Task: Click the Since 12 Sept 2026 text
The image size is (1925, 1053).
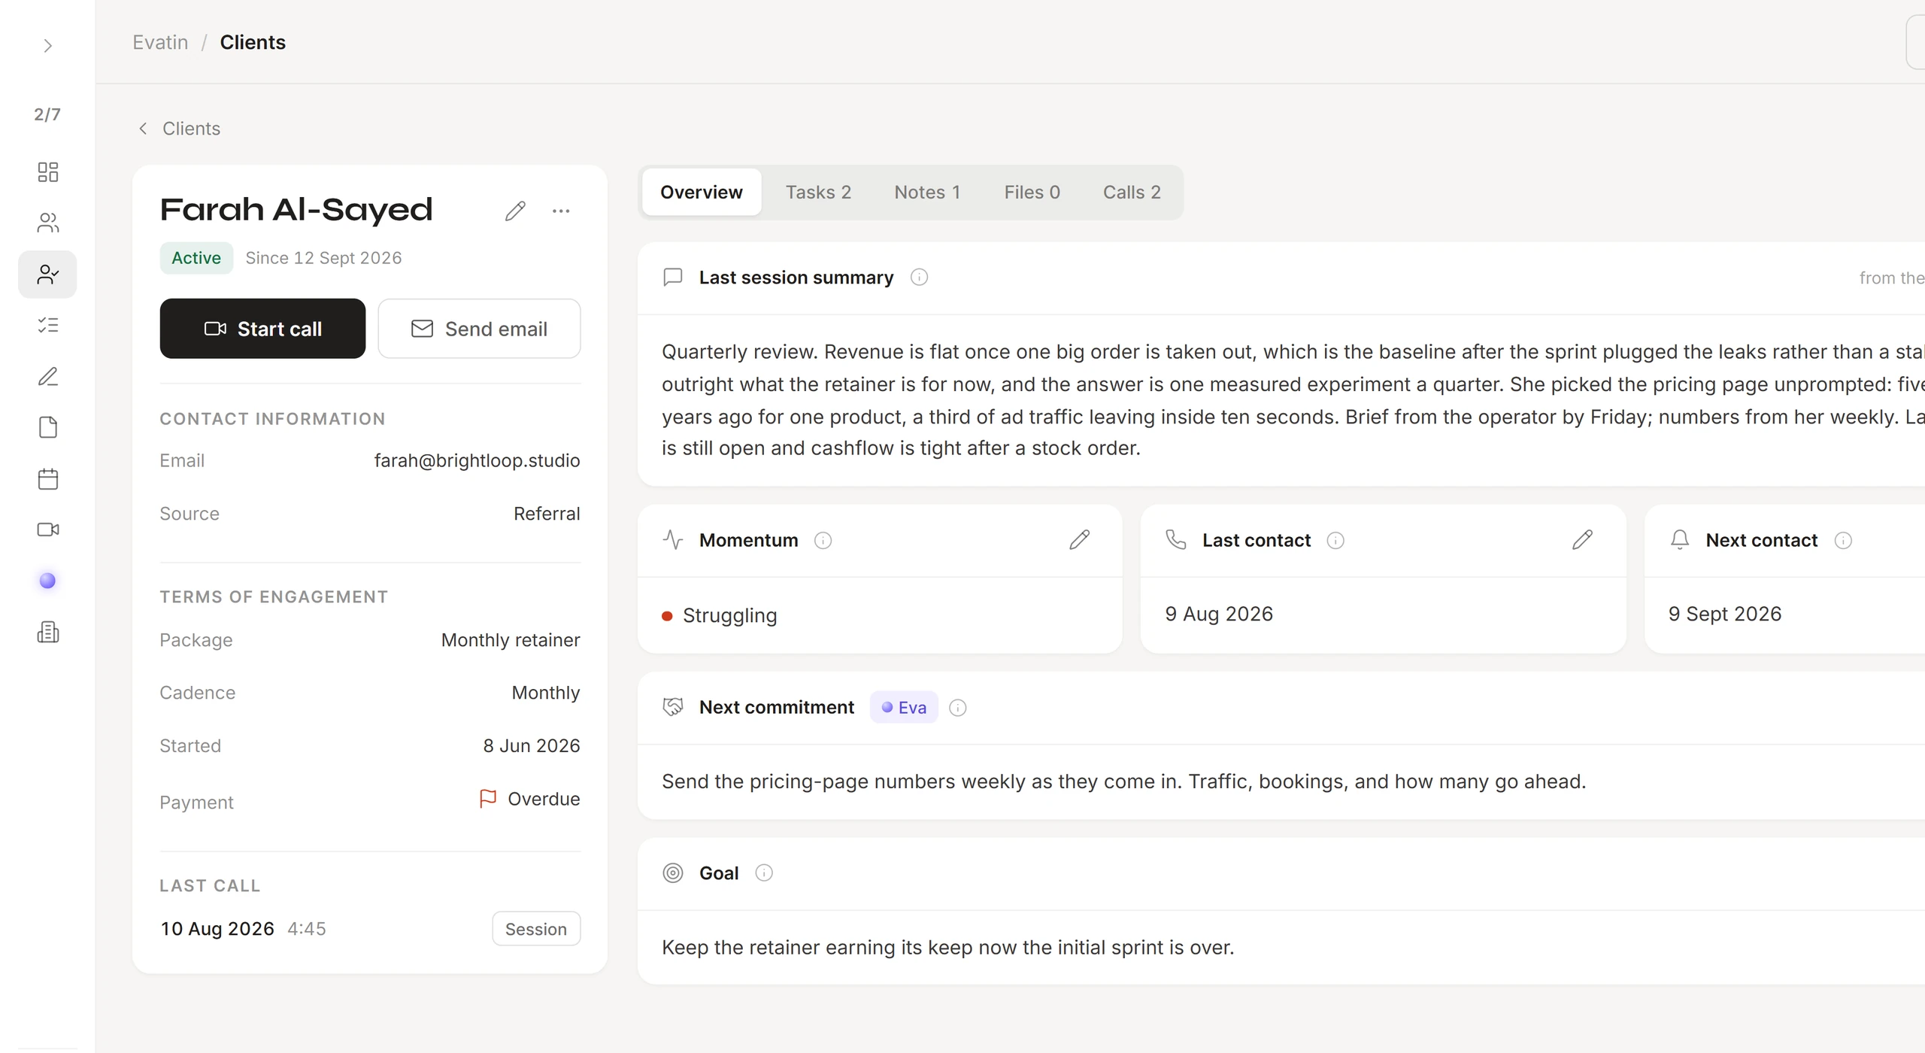Action: tap(323, 258)
